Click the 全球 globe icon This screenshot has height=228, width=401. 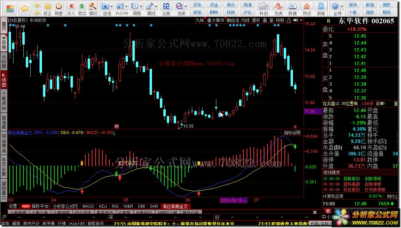click(x=335, y=6)
